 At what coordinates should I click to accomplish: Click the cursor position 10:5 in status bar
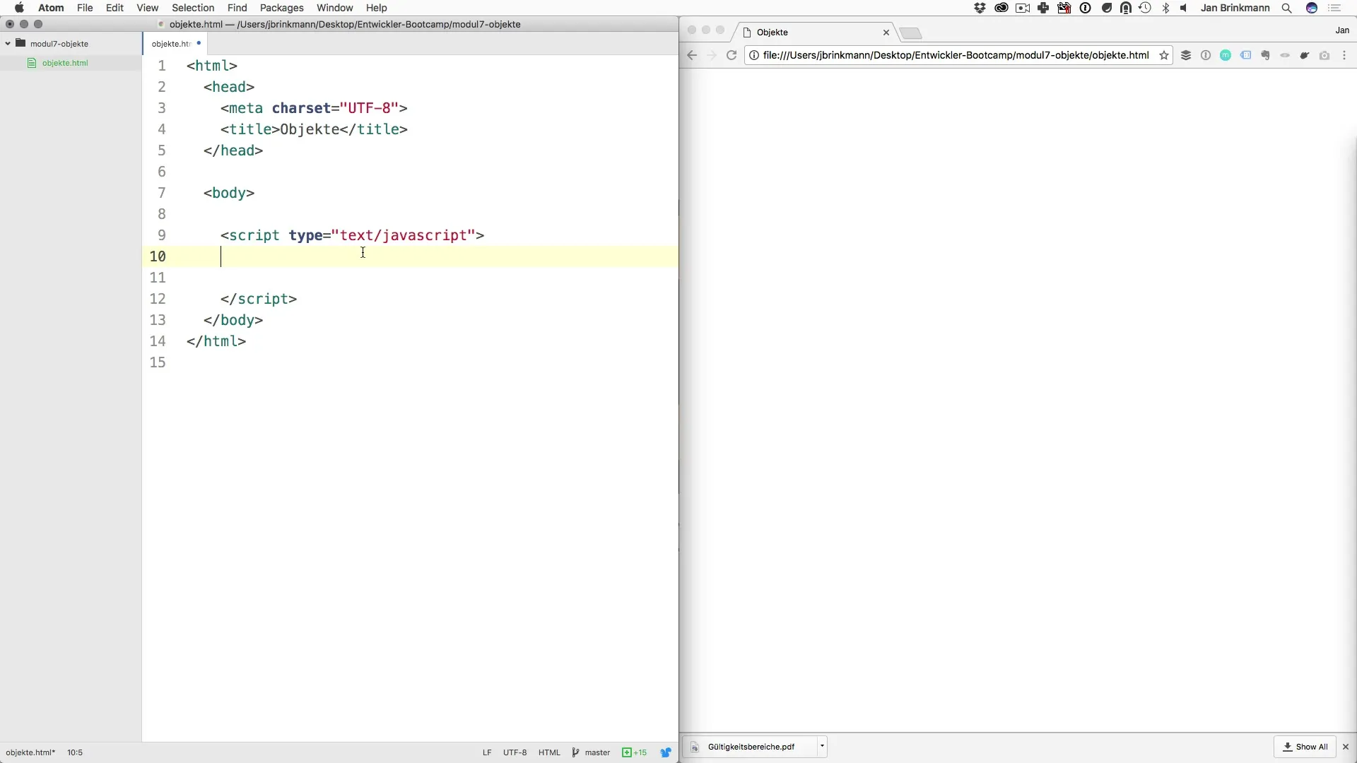tap(75, 752)
